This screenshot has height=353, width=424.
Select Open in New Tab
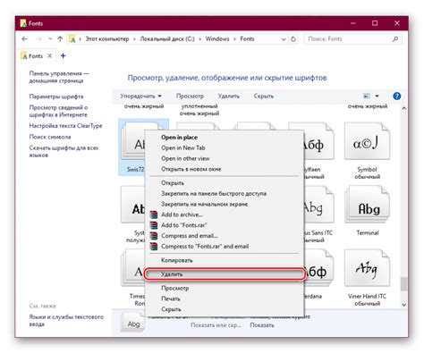click(x=183, y=147)
